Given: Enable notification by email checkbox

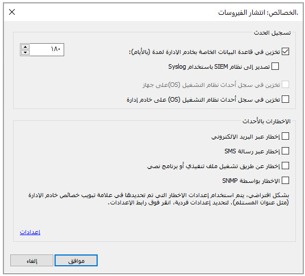Looking at the screenshot, I should [285, 136].
